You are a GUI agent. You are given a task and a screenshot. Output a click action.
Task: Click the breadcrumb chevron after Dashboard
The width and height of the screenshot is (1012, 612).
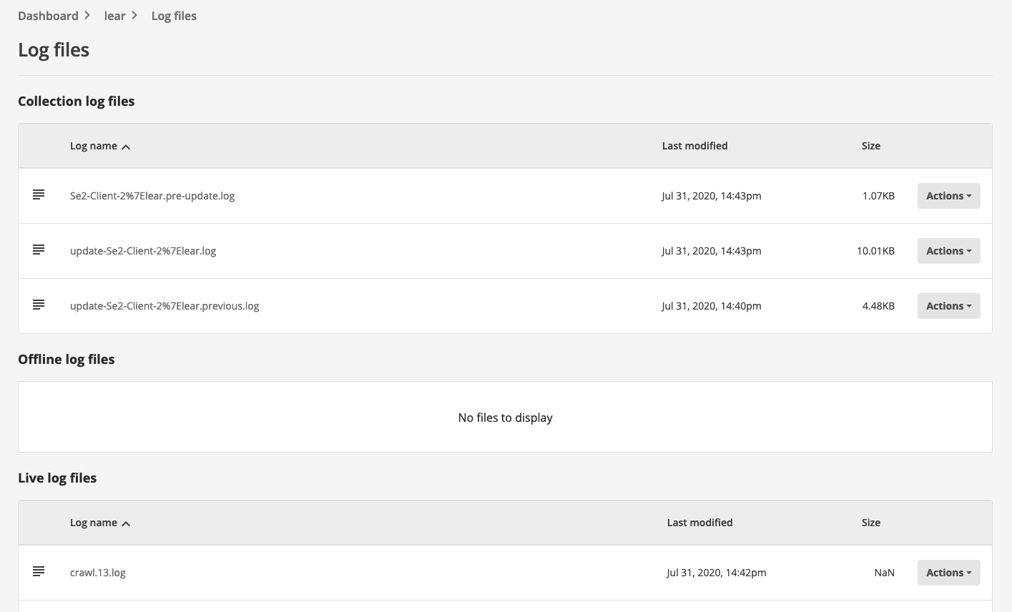[x=87, y=15]
